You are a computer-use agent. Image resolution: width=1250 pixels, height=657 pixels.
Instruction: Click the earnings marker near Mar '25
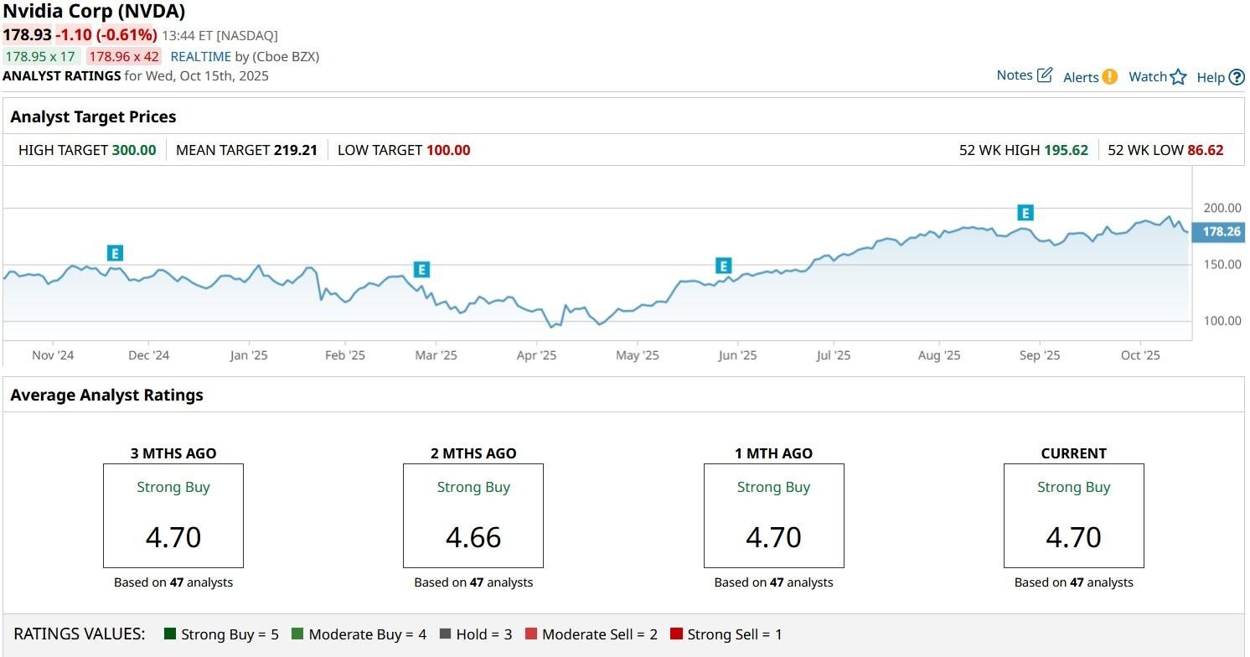[x=421, y=270]
